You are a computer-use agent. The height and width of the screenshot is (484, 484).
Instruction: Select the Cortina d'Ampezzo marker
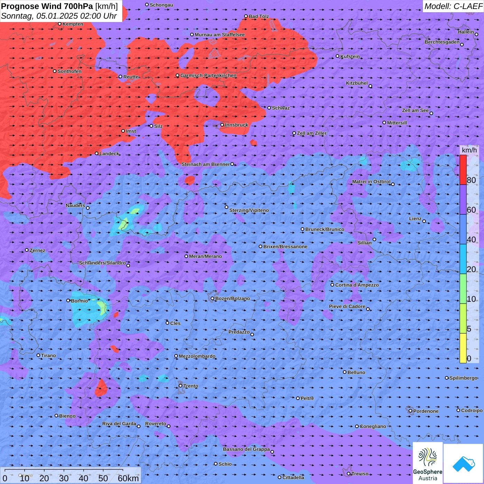333,285
